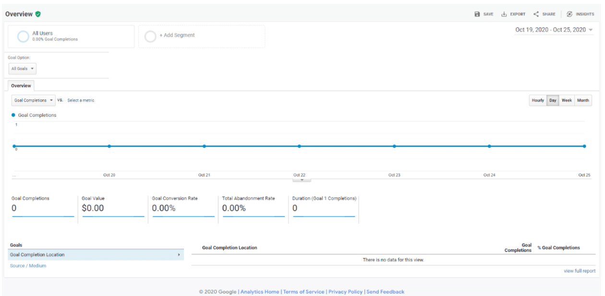Click the green verified shield icon

[x=38, y=14]
